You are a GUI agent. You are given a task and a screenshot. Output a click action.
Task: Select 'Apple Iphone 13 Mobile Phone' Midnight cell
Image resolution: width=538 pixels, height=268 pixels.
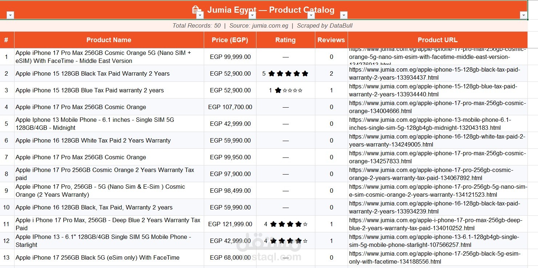tap(109, 124)
